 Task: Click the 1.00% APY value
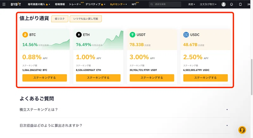tap(85, 57)
